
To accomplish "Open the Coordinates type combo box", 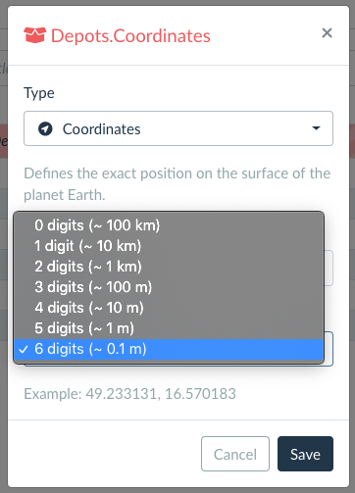I will point(178,128).
